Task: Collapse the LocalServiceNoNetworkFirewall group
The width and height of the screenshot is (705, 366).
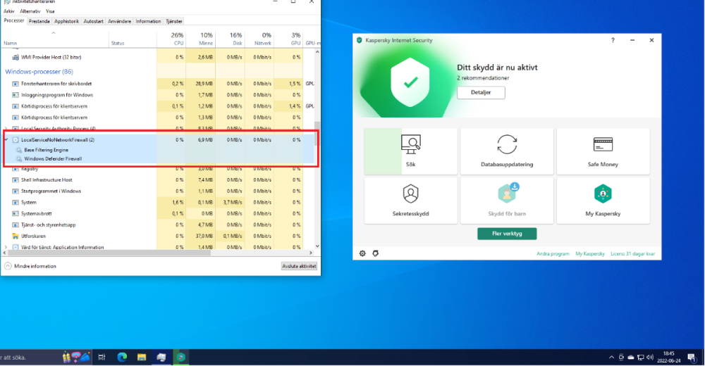Action: point(6,139)
